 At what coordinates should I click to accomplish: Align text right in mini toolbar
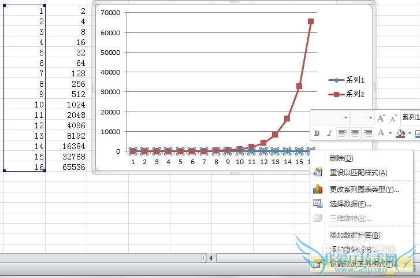pyautogui.click(x=368, y=134)
